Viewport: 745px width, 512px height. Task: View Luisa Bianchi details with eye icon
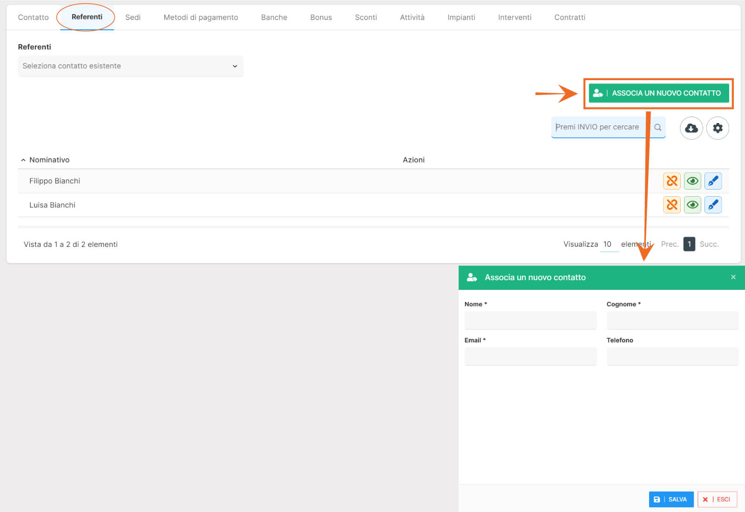[x=692, y=205]
